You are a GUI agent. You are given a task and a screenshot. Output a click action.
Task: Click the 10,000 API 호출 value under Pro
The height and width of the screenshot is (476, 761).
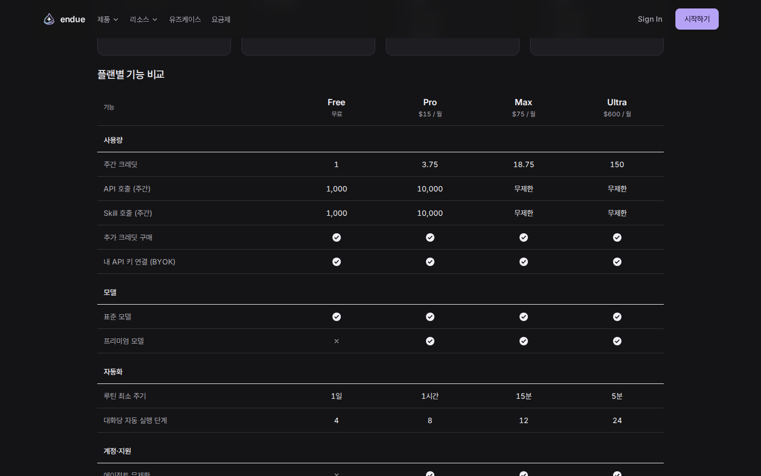click(430, 189)
